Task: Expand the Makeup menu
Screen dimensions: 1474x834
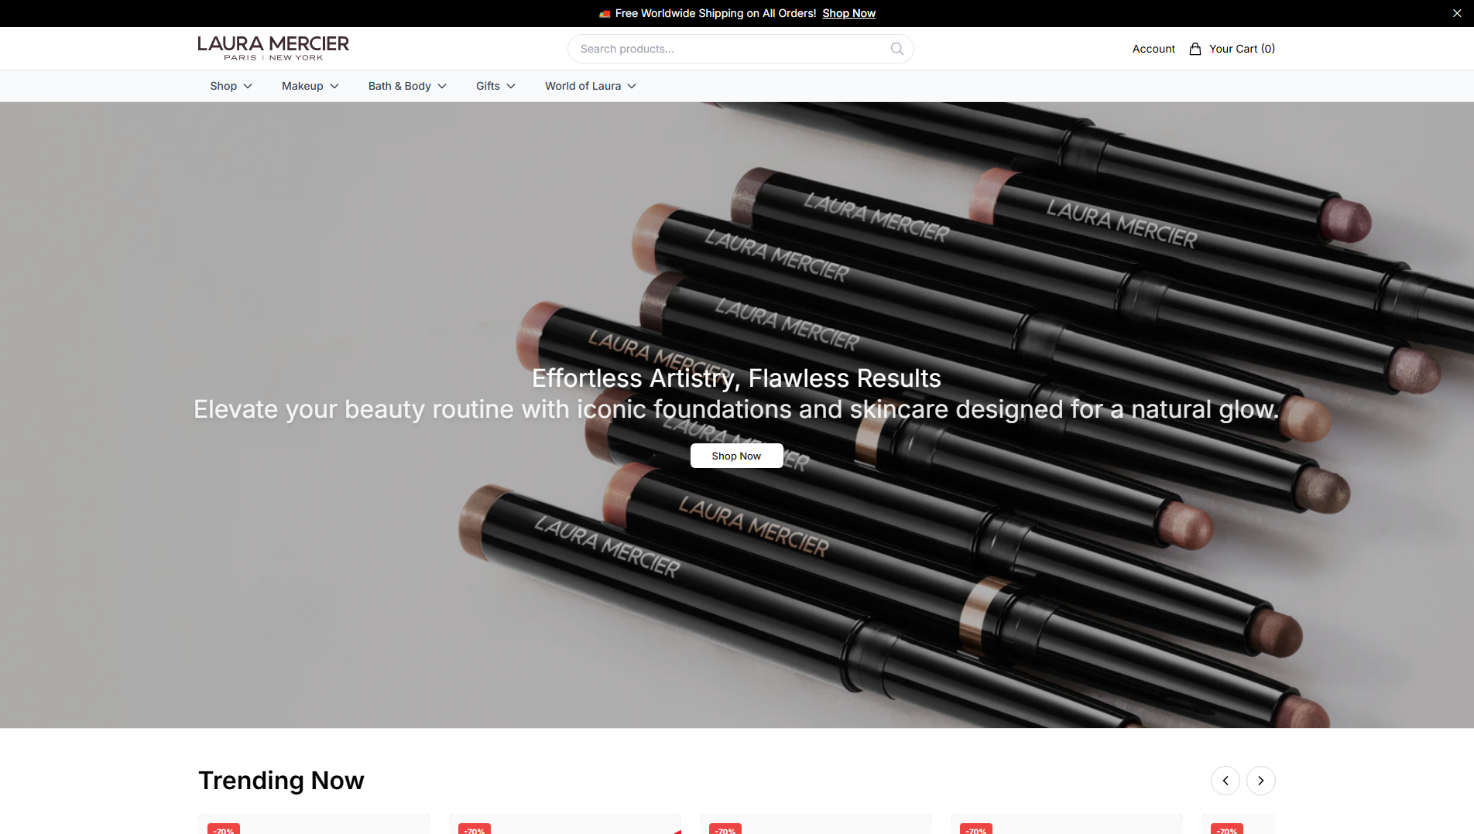Action: [310, 86]
